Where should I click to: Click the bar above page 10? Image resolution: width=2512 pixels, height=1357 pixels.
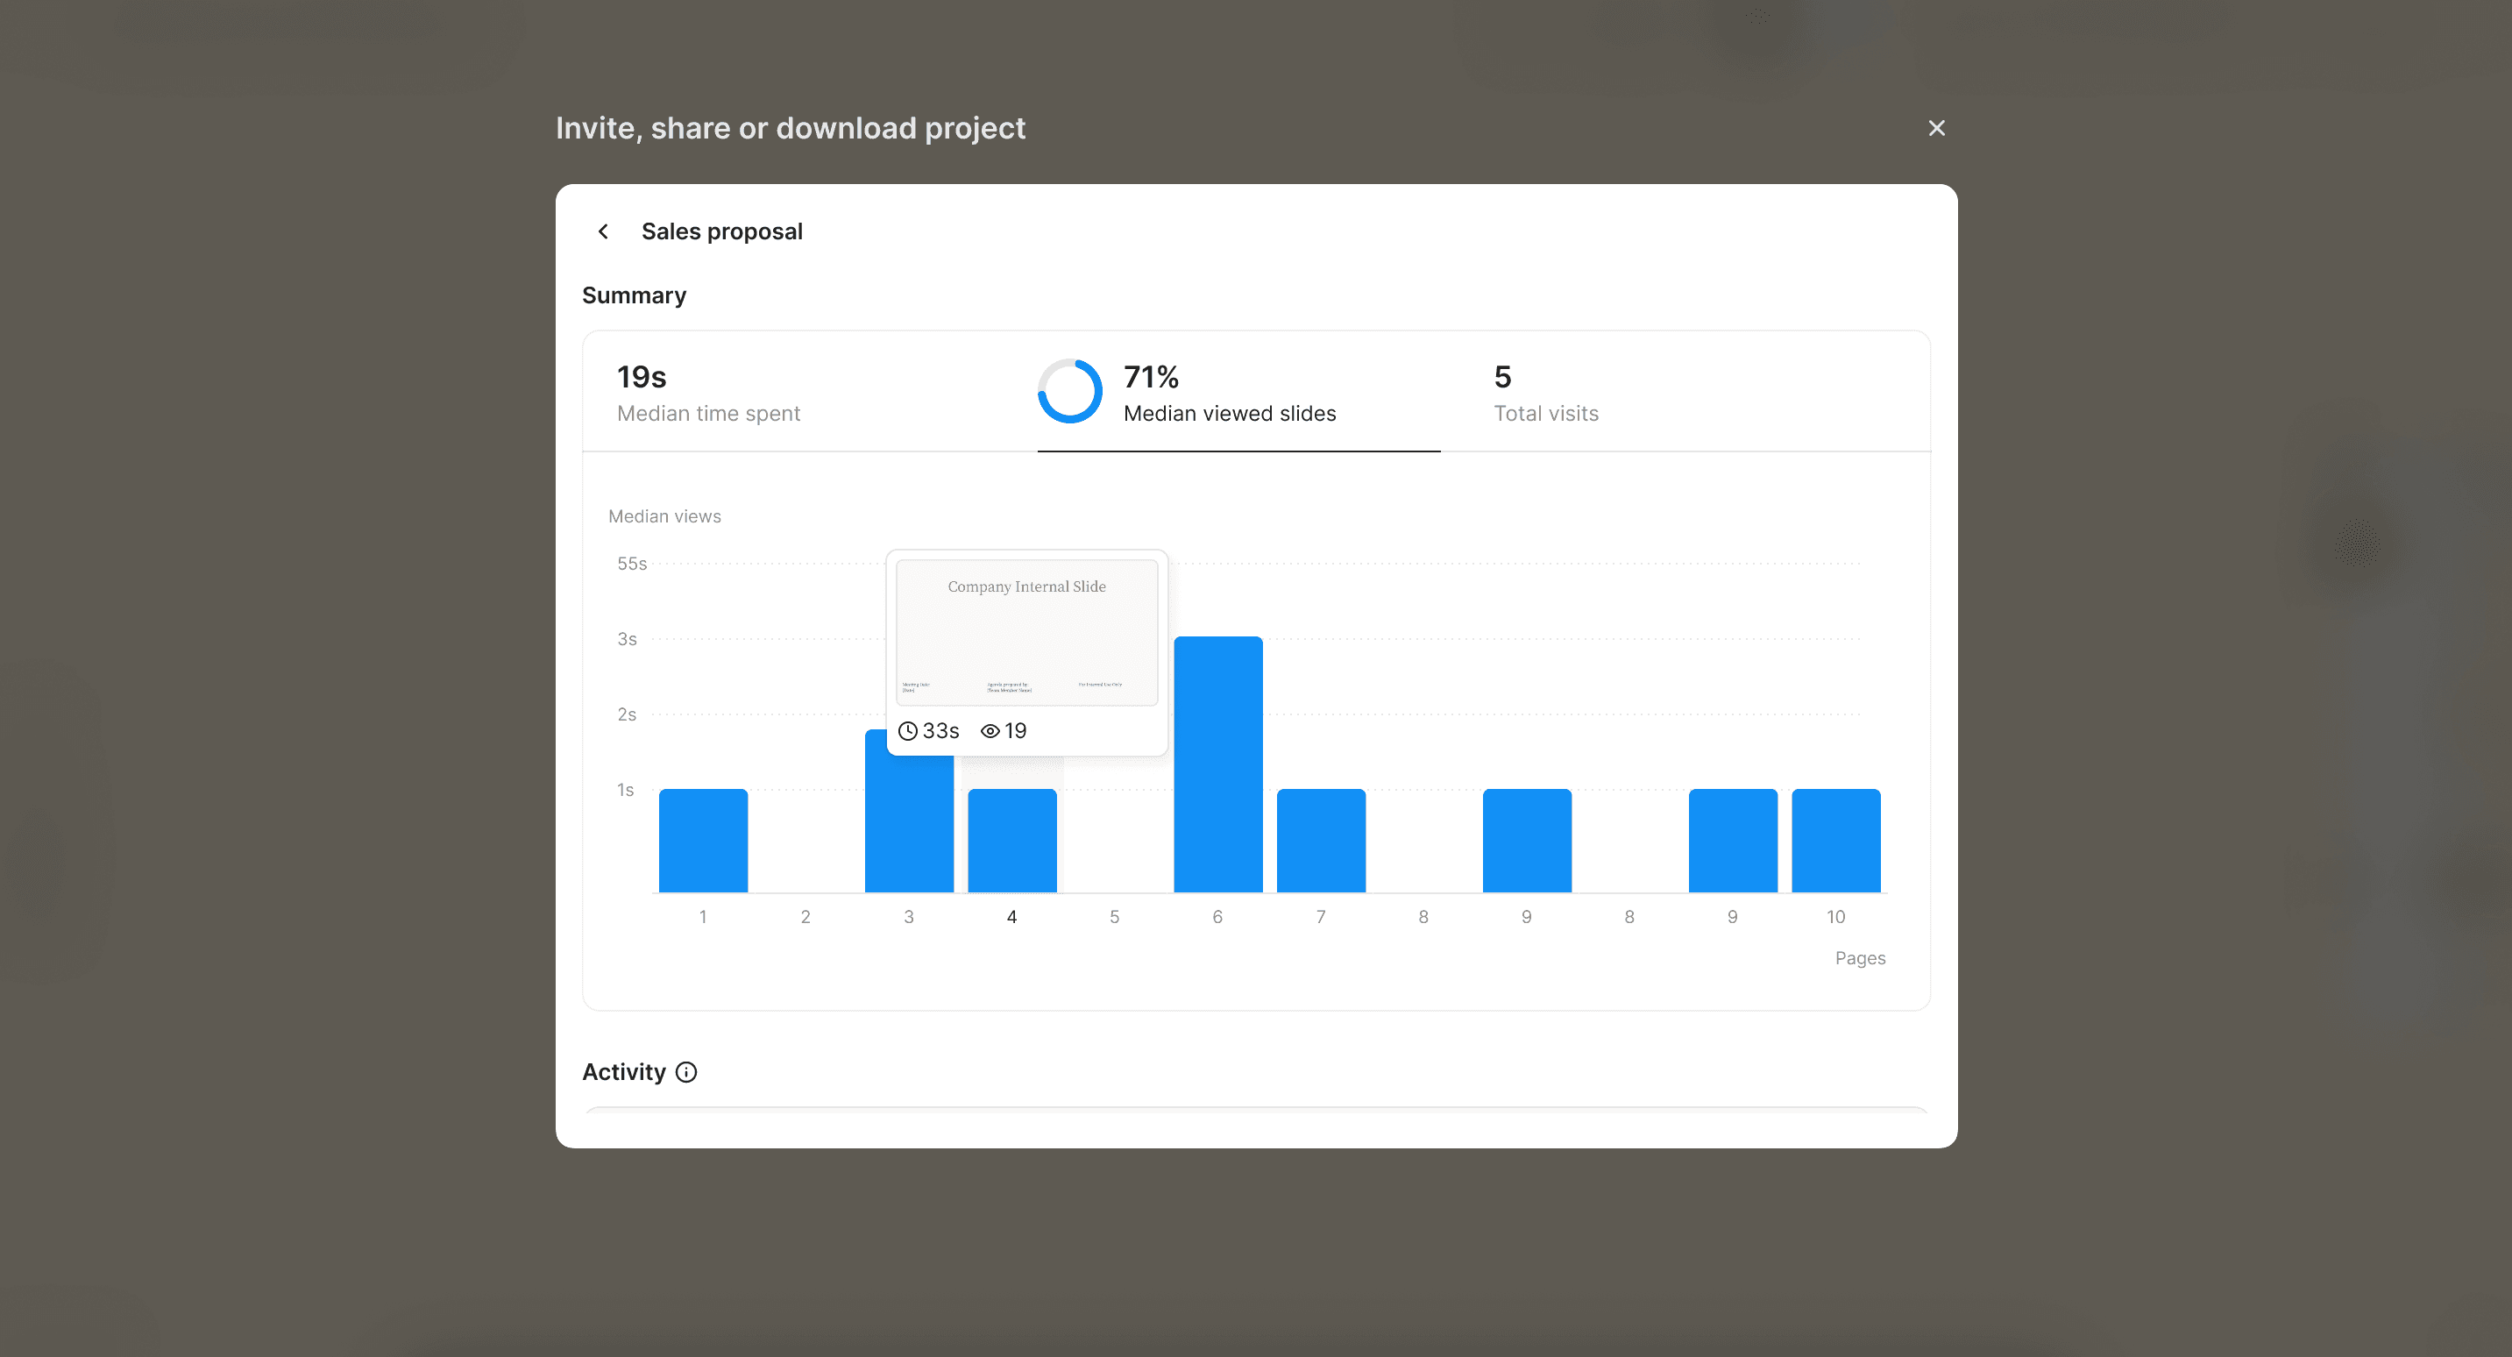tap(1836, 840)
